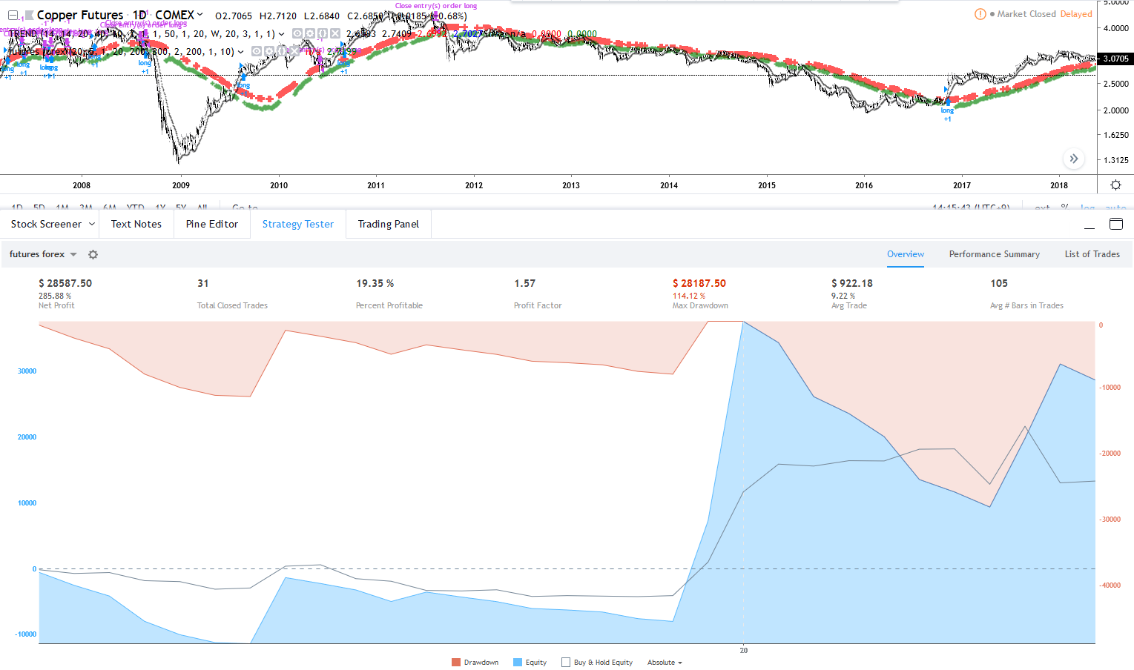View the List of Trades
The width and height of the screenshot is (1134, 670).
pyautogui.click(x=1092, y=254)
